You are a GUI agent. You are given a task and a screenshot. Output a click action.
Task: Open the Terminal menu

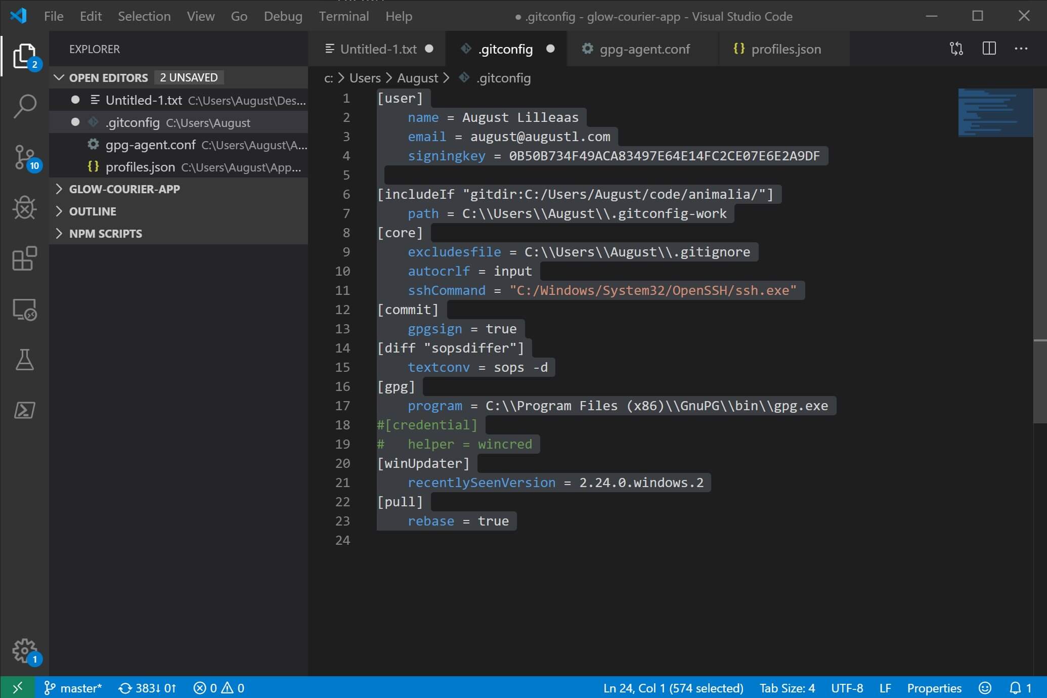[x=344, y=16]
